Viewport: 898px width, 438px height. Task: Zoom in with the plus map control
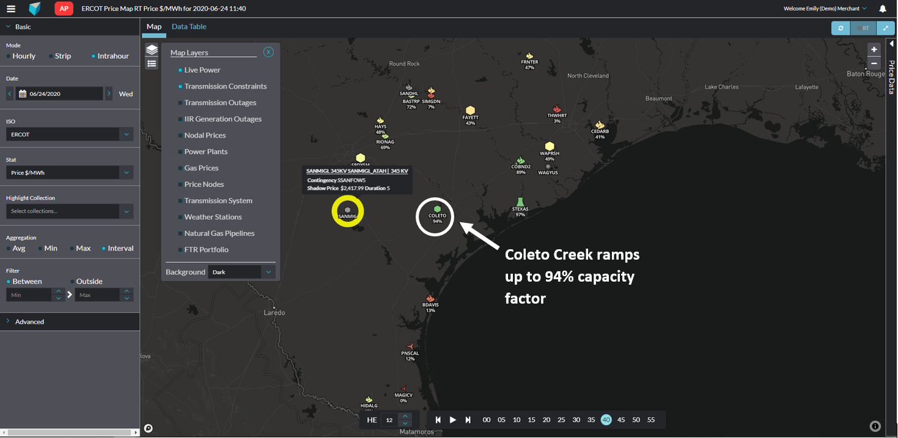[874, 49]
